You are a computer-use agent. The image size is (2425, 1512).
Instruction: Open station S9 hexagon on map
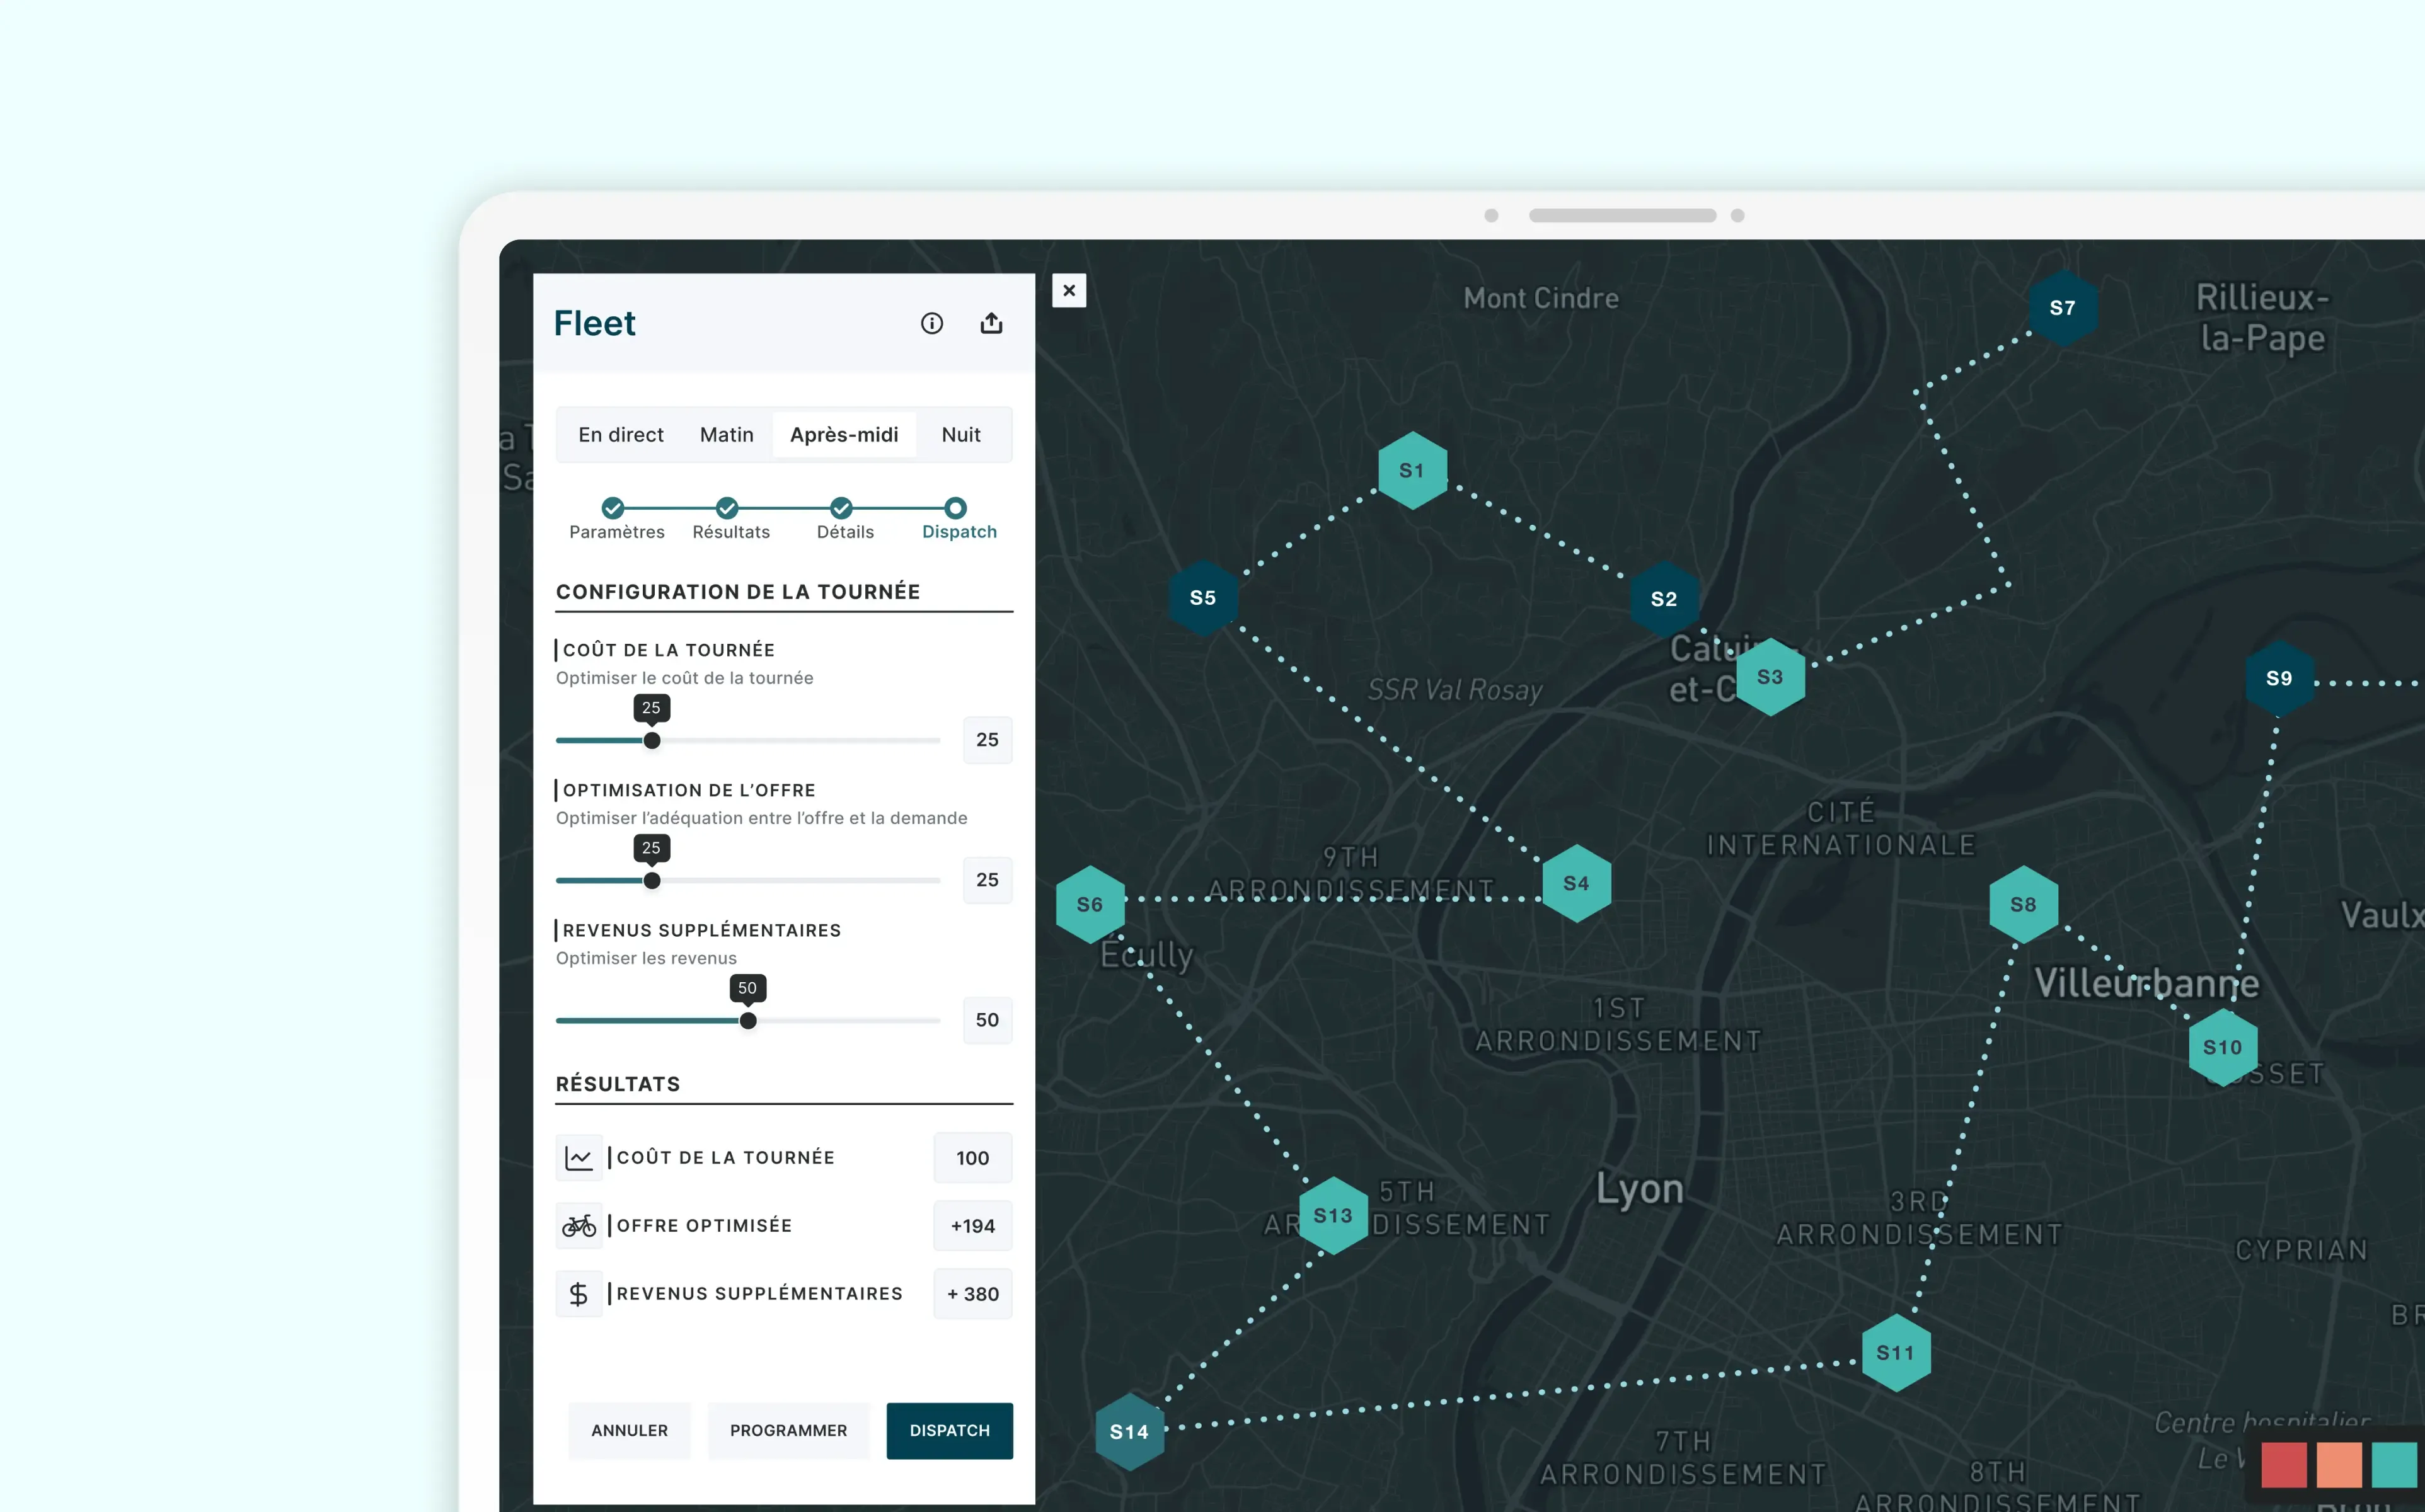(2278, 678)
